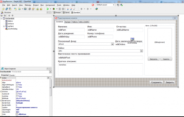
Task: Click the Save floppy disk toolbar icon
Action: 25,9
